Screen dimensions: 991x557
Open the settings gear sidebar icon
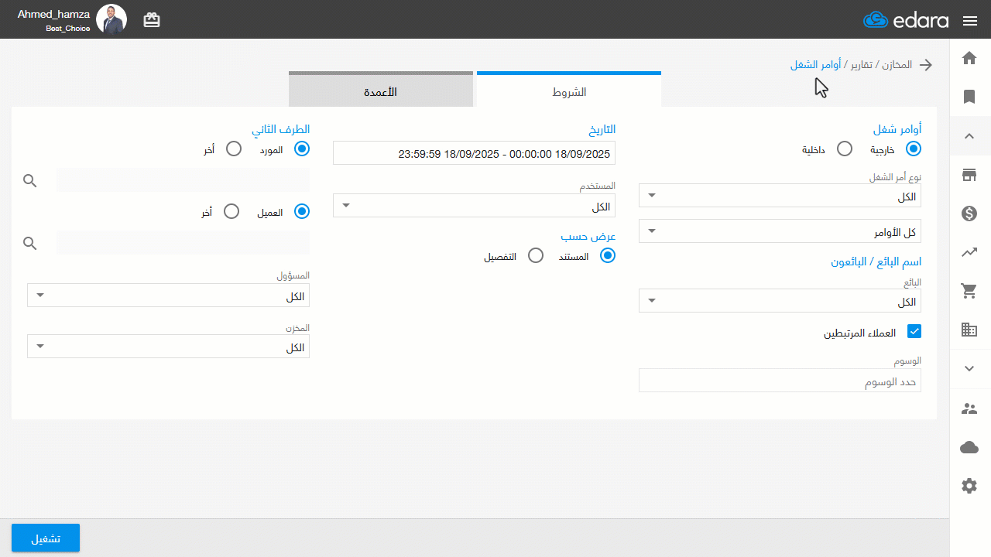969,486
